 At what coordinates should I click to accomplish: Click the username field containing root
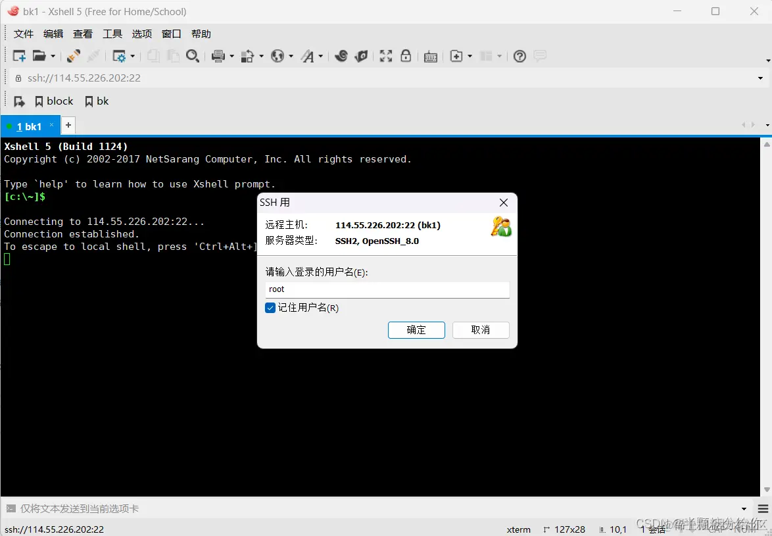tap(387, 289)
